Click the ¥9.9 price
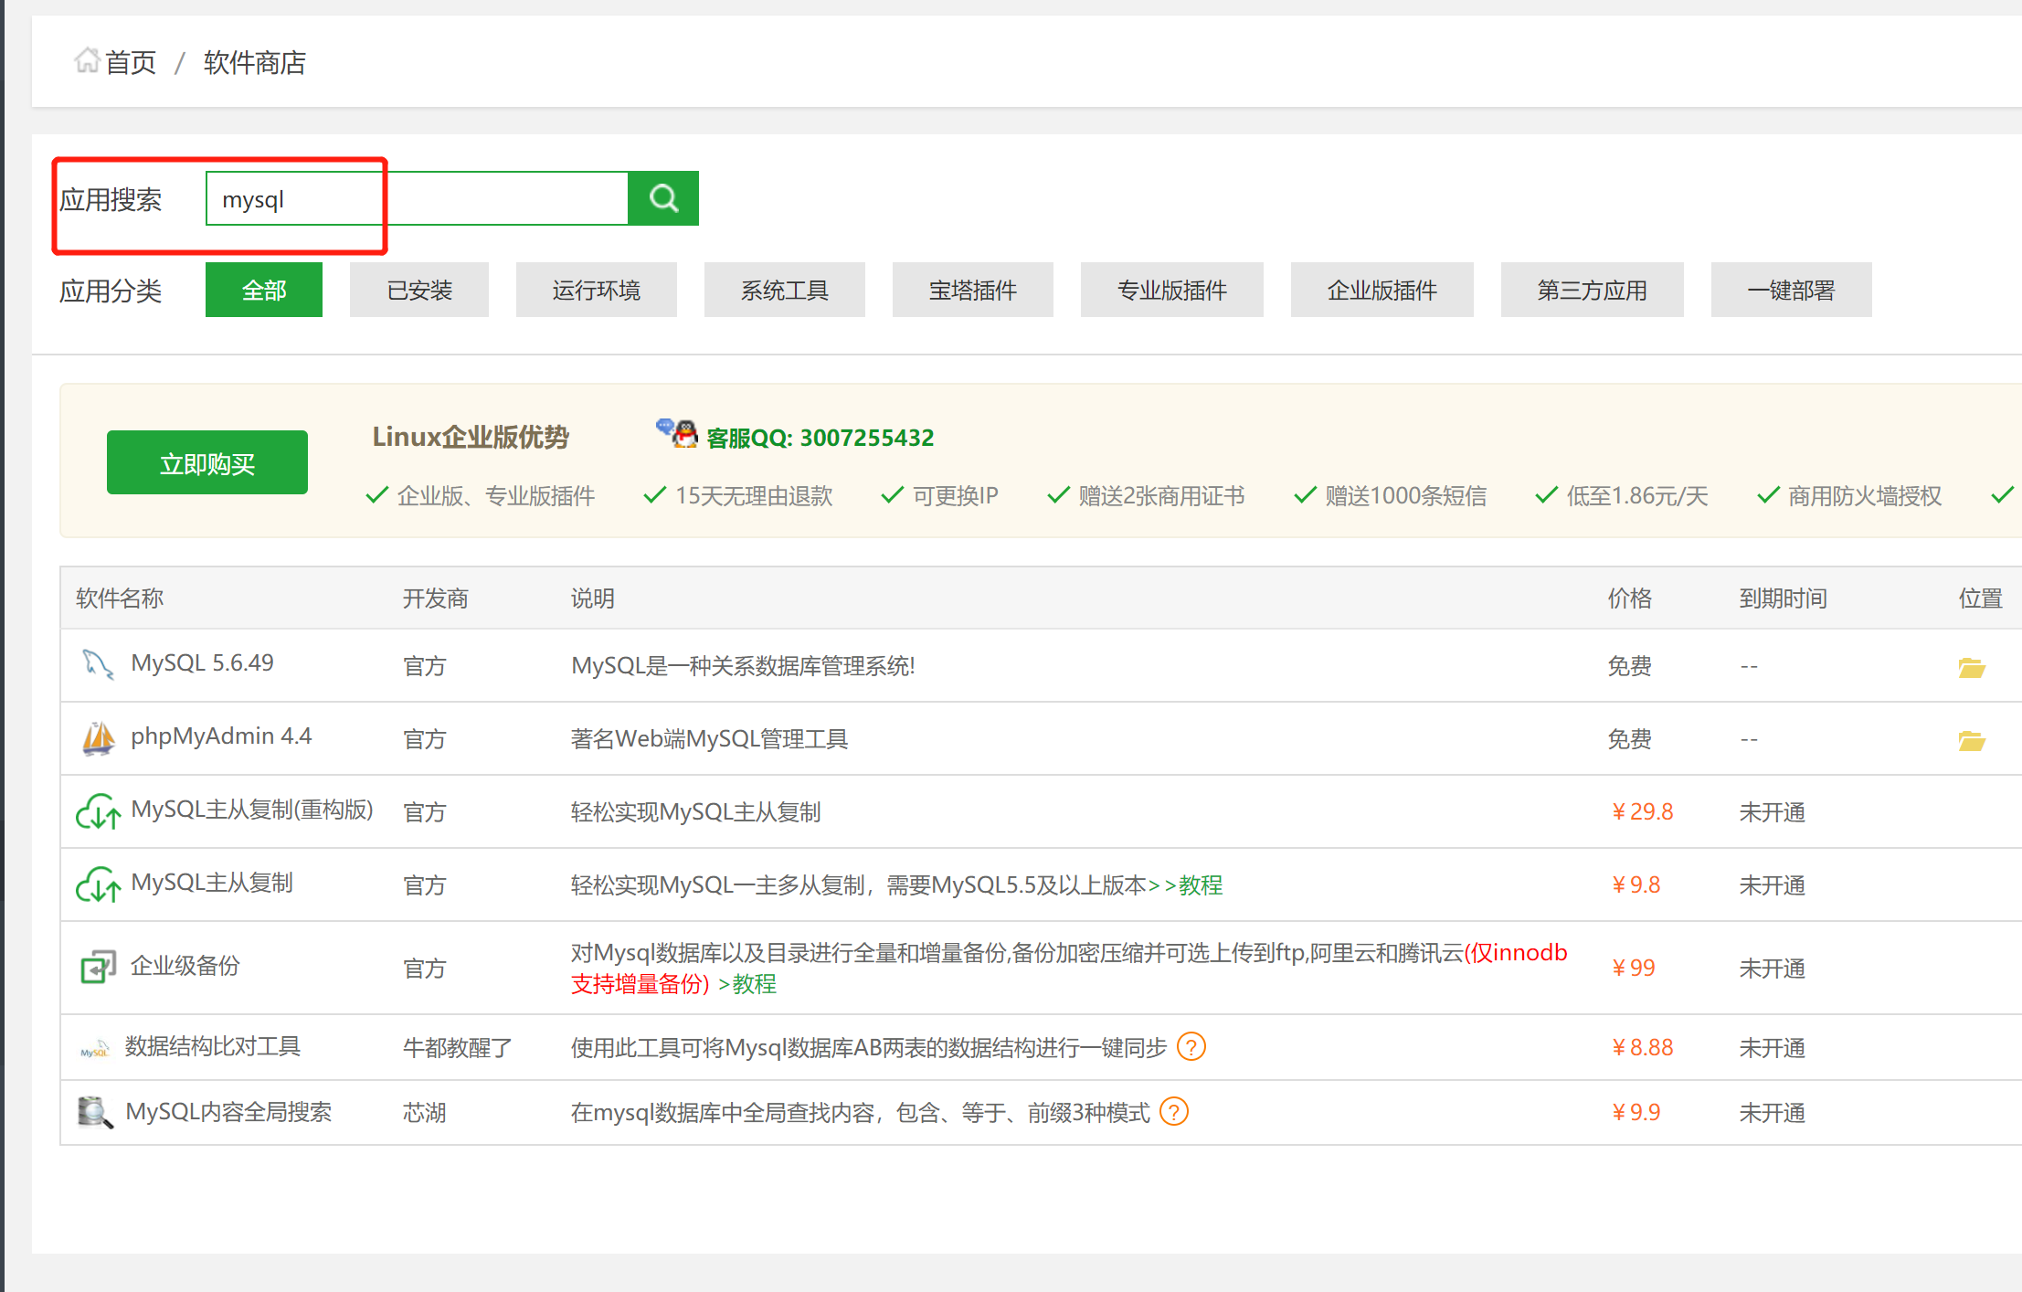The image size is (2022, 1292). (x=1636, y=1112)
